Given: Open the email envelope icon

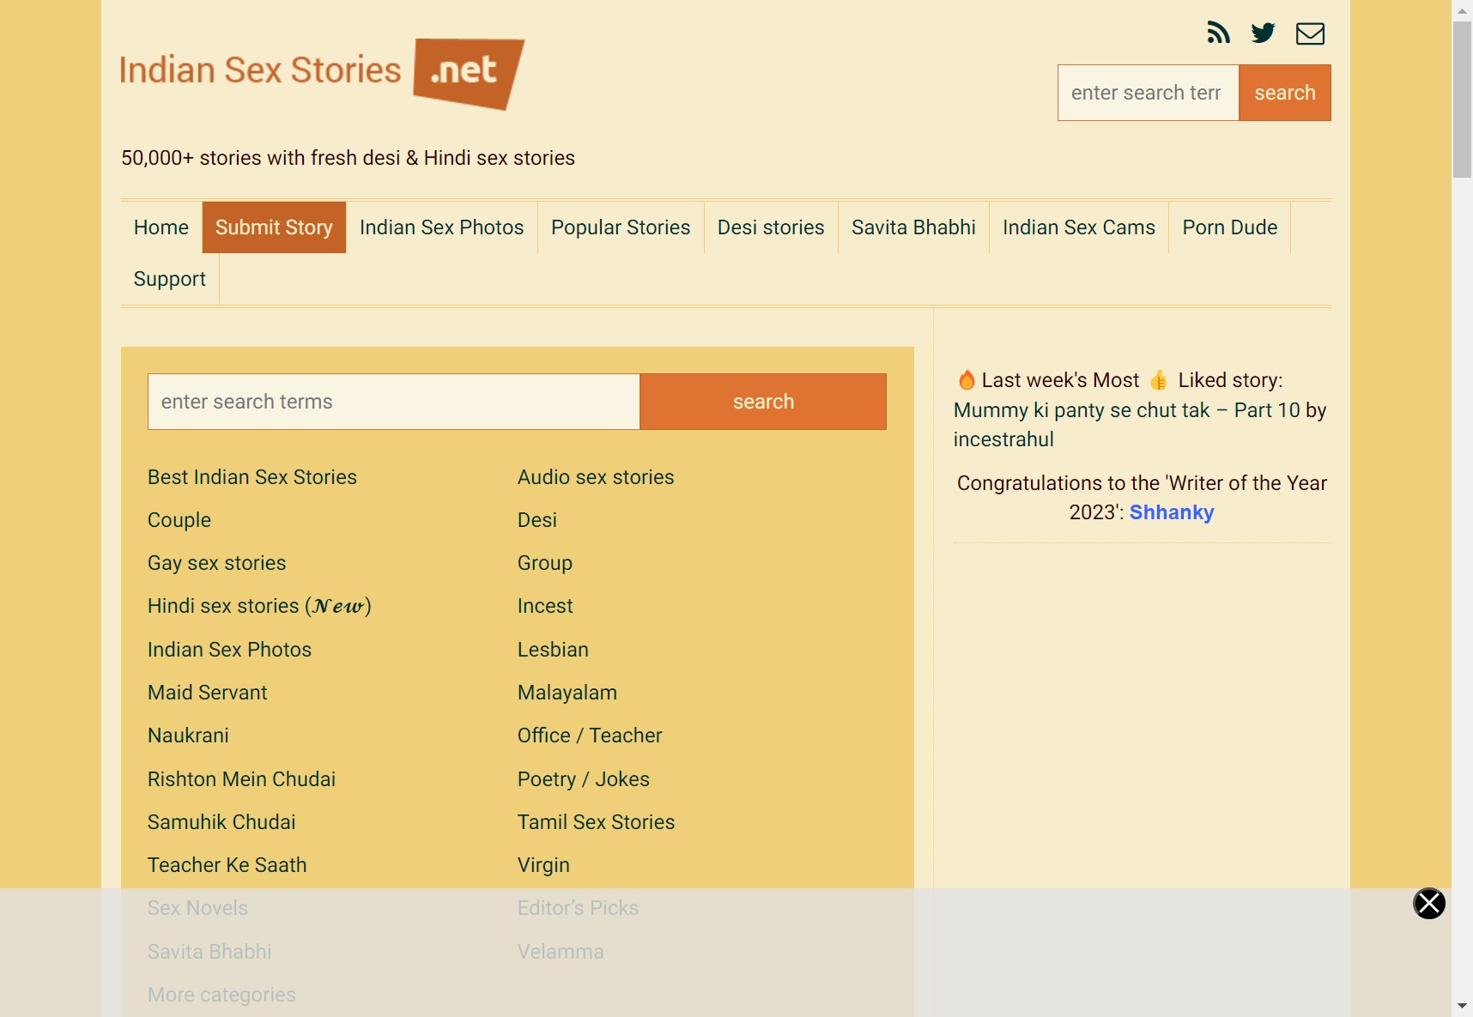Looking at the screenshot, I should [1310, 33].
